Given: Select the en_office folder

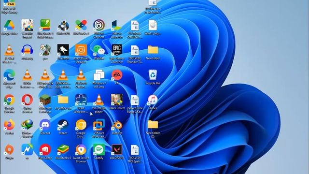Looking at the screenshot, I should [63, 100].
